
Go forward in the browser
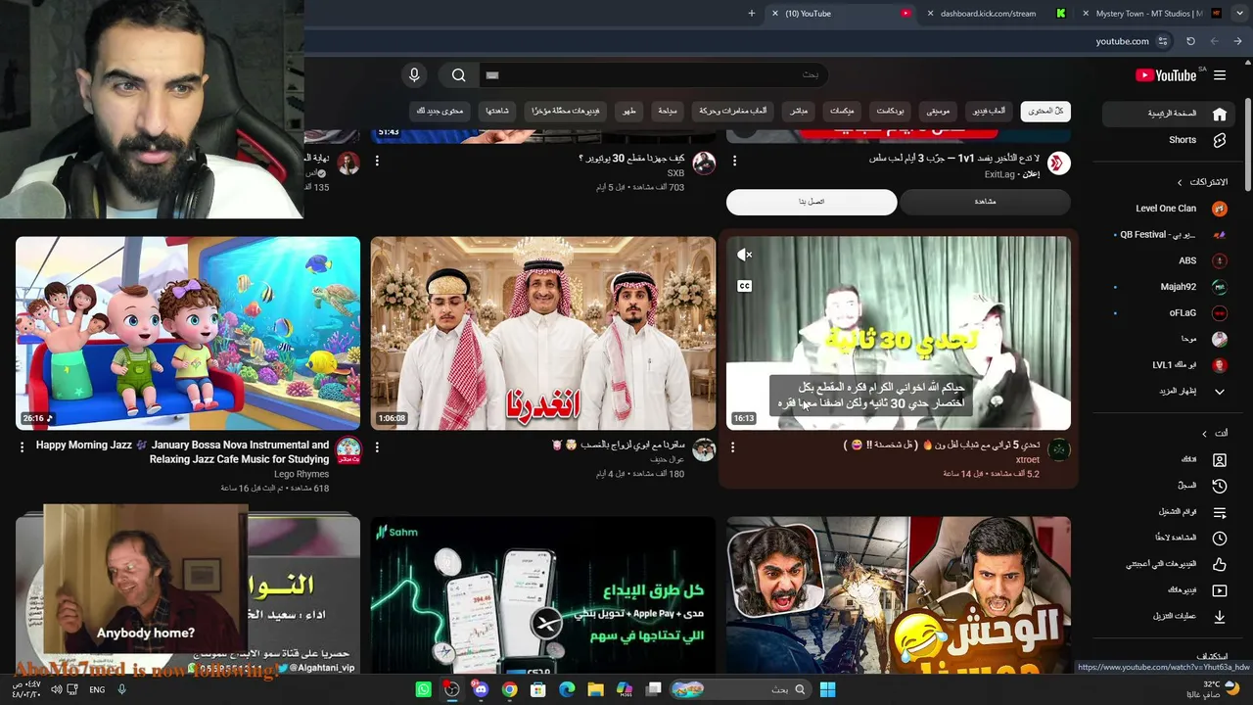pyautogui.click(x=1238, y=41)
